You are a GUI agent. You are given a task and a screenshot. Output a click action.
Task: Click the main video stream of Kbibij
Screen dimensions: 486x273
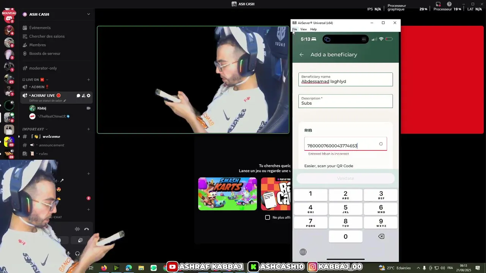pos(193,80)
